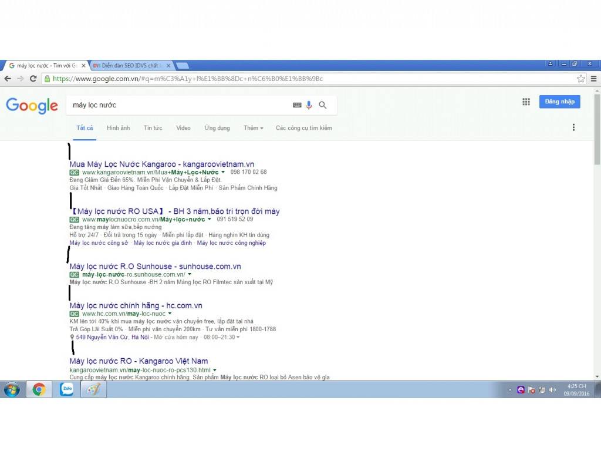Open Paint from the taskbar
The image size is (601, 451).
93,390
